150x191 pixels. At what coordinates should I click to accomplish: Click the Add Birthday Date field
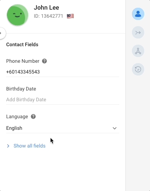pos(63,100)
